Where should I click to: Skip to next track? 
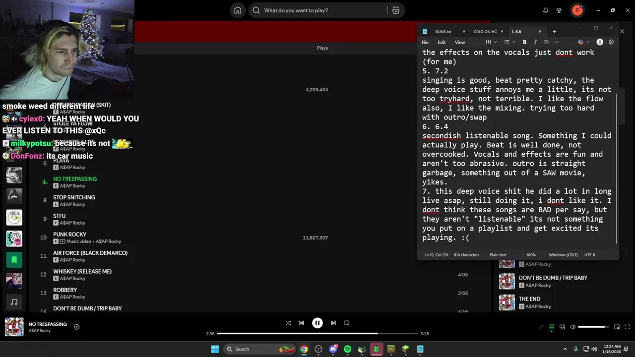point(333,323)
